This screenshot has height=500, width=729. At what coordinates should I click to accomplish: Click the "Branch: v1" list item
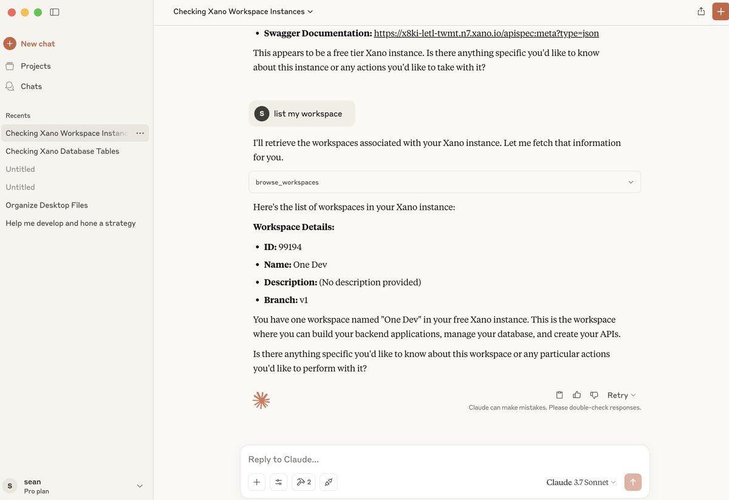coord(287,300)
